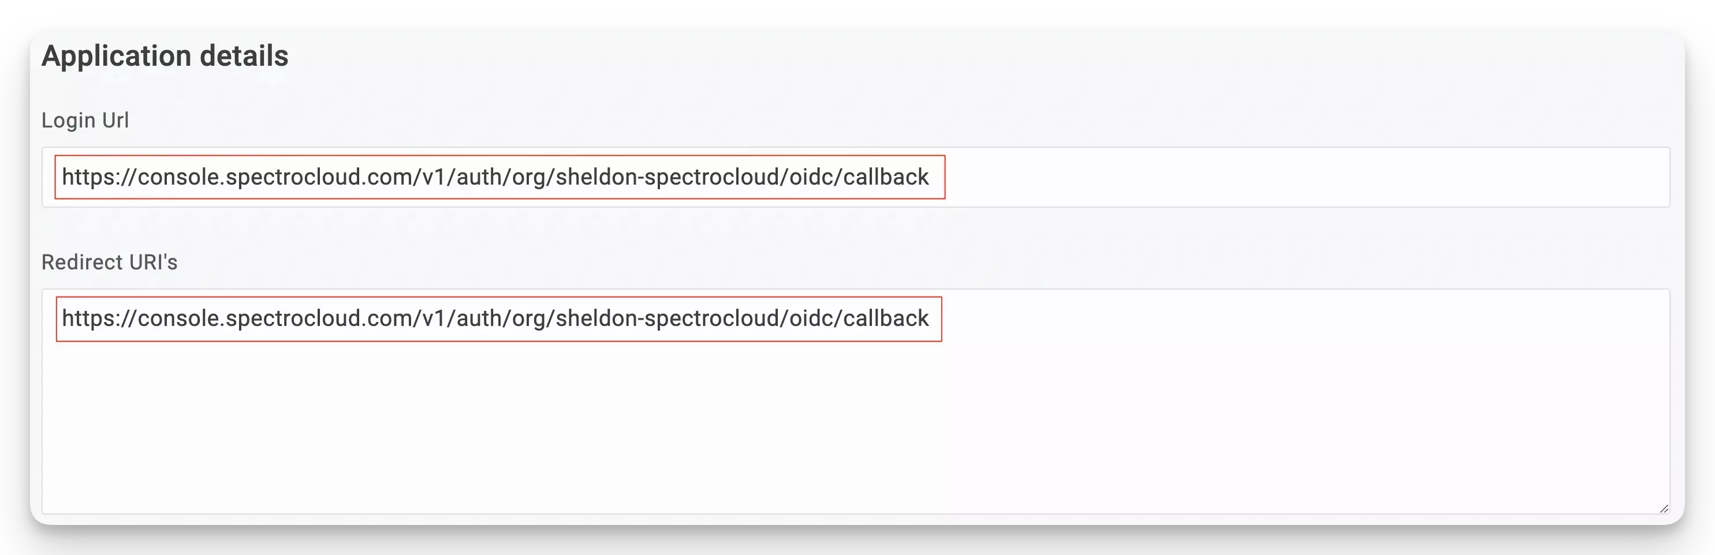This screenshot has width=1715, height=555.
Task: Click the Application details heading
Action: (x=165, y=57)
